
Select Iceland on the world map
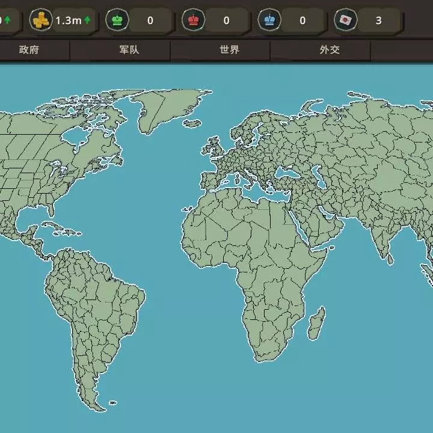click(192, 123)
